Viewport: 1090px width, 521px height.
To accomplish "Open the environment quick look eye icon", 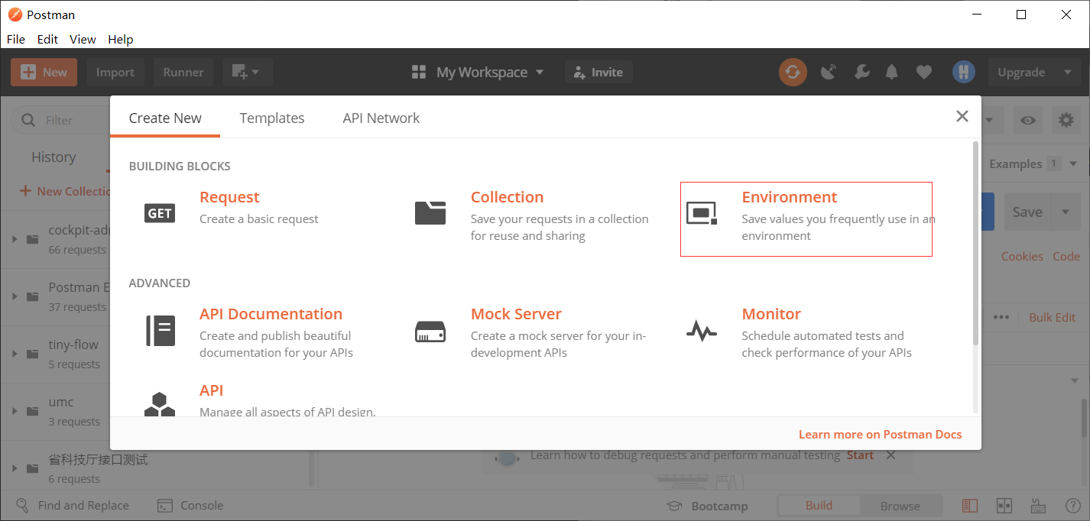I will 1028,120.
